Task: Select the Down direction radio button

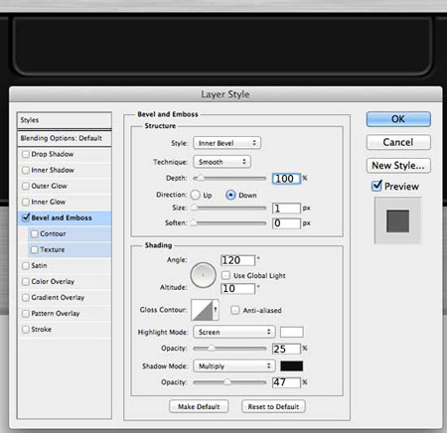Action: coord(230,195)
